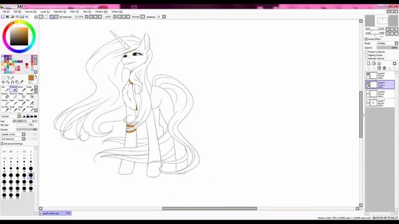Open the Filter menu
Viewport: 399px width, 224px height.
[74, 12]
